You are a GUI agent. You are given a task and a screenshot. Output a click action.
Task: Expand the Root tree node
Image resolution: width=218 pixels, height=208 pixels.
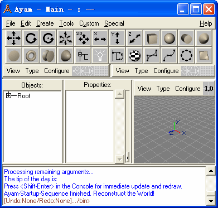8,96
